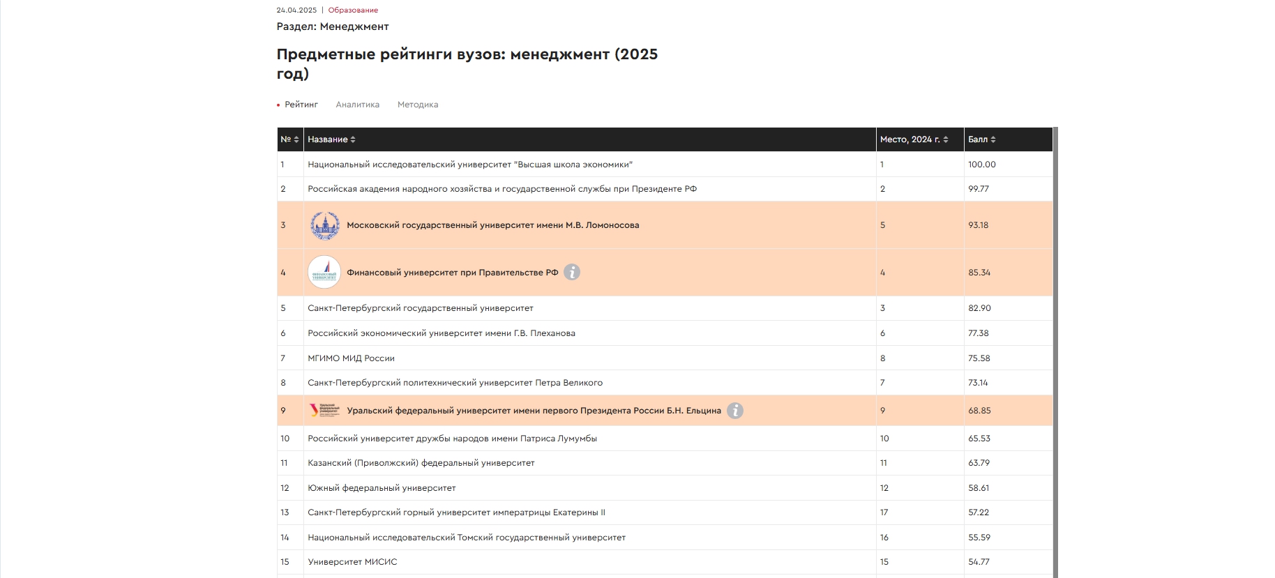The image size is (1275, 578).
Task: Click info icon next to Уральский федеральный университет
Action: tap(735, 411)
